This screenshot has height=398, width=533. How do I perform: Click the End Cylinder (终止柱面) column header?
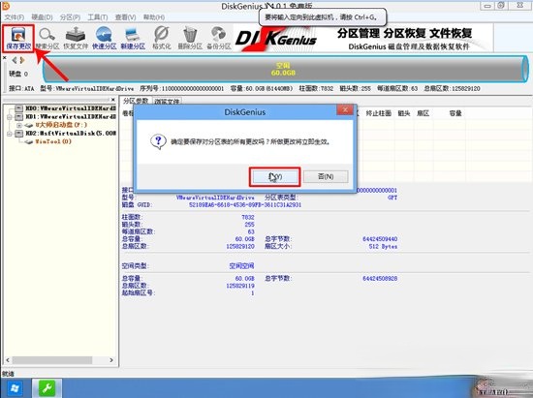coord(378,113)
